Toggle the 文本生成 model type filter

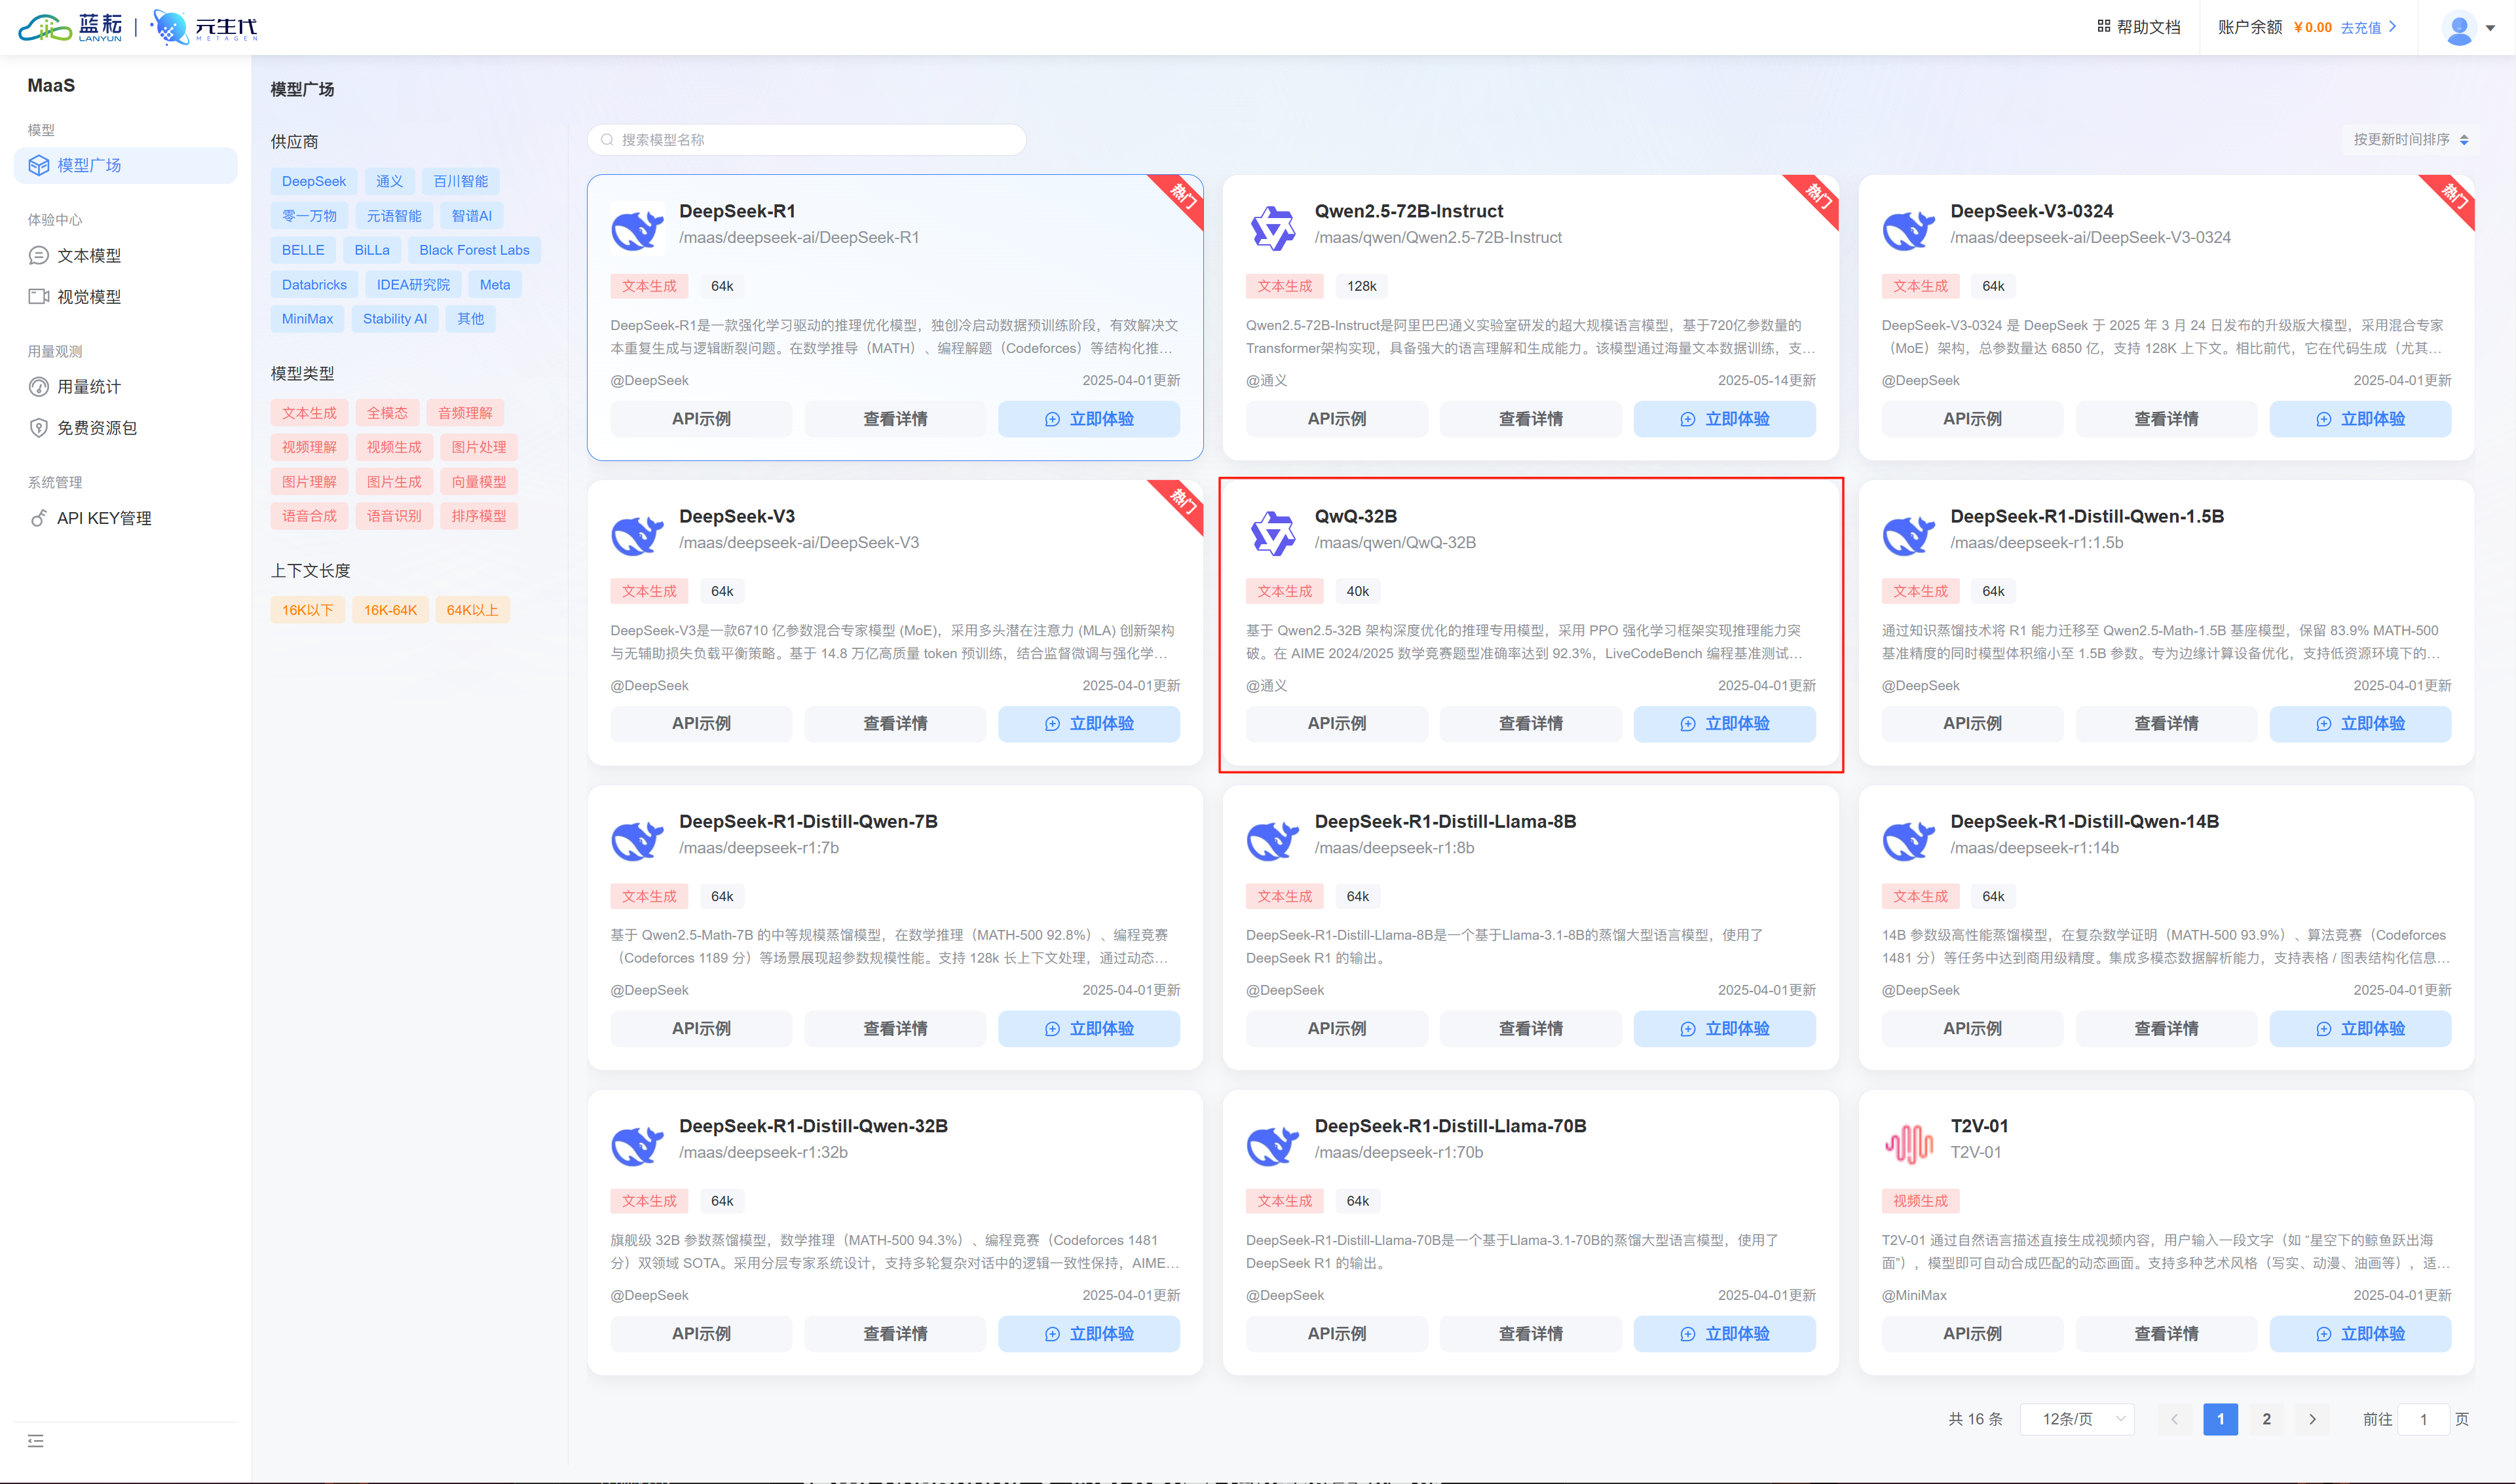(x=309, y=413)
